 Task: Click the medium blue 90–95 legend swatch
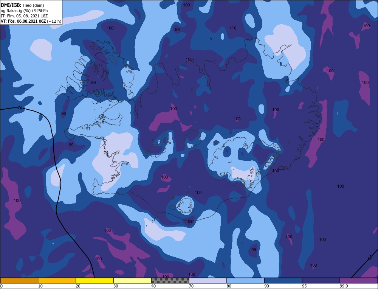click(283, 280)
